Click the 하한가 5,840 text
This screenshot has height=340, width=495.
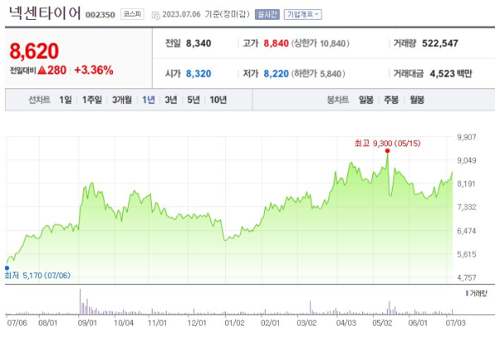pos(318,73)
